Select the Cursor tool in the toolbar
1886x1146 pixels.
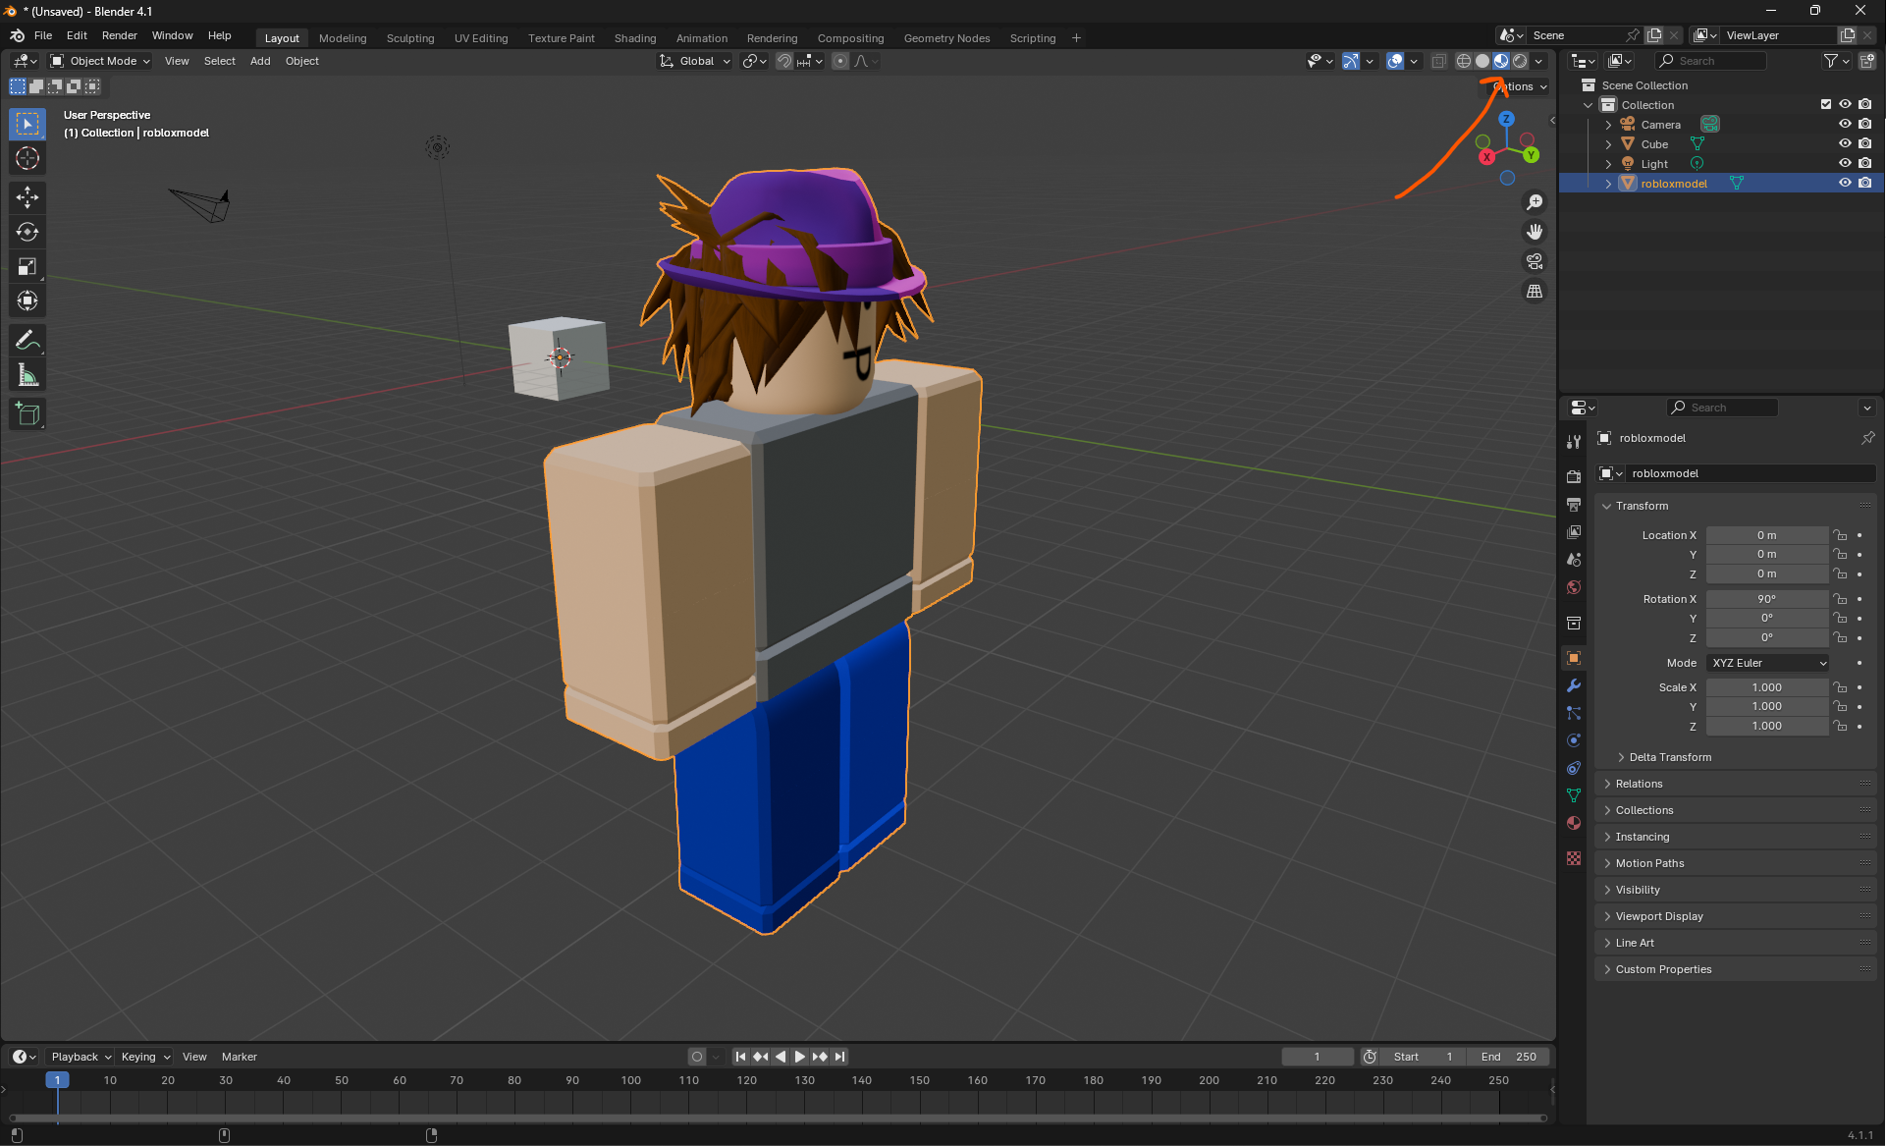[27, 158]
